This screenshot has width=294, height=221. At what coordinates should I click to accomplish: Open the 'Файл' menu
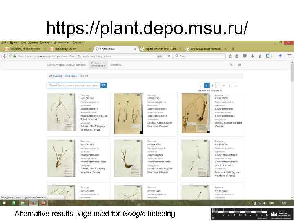pos(4,43)
